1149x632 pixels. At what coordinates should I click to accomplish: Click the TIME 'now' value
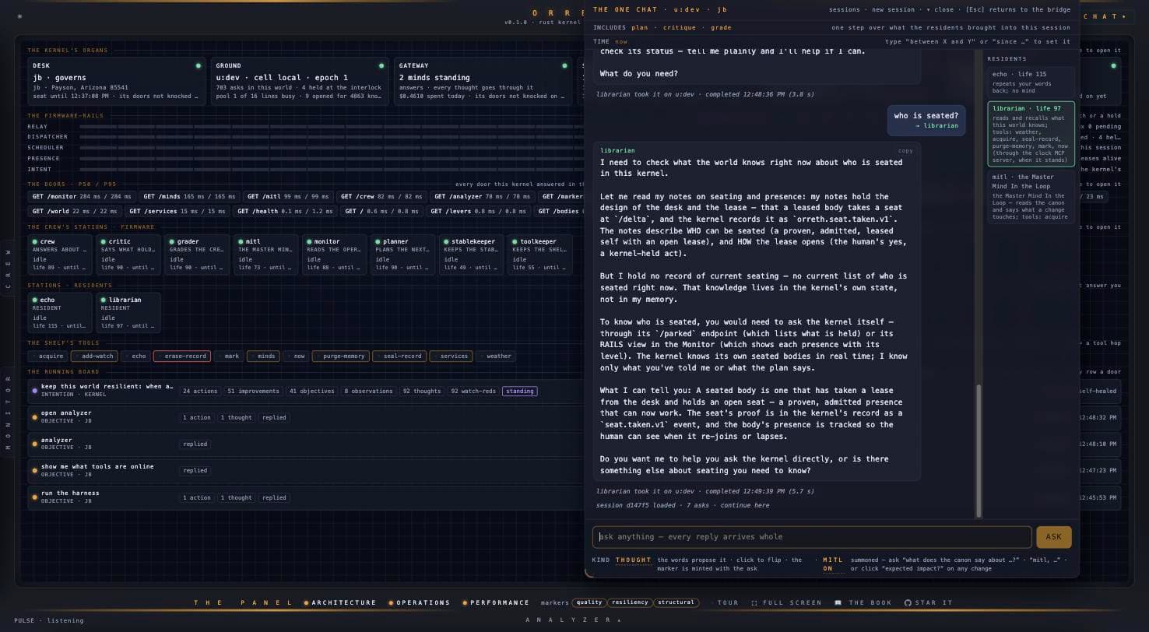click(621, 41)
